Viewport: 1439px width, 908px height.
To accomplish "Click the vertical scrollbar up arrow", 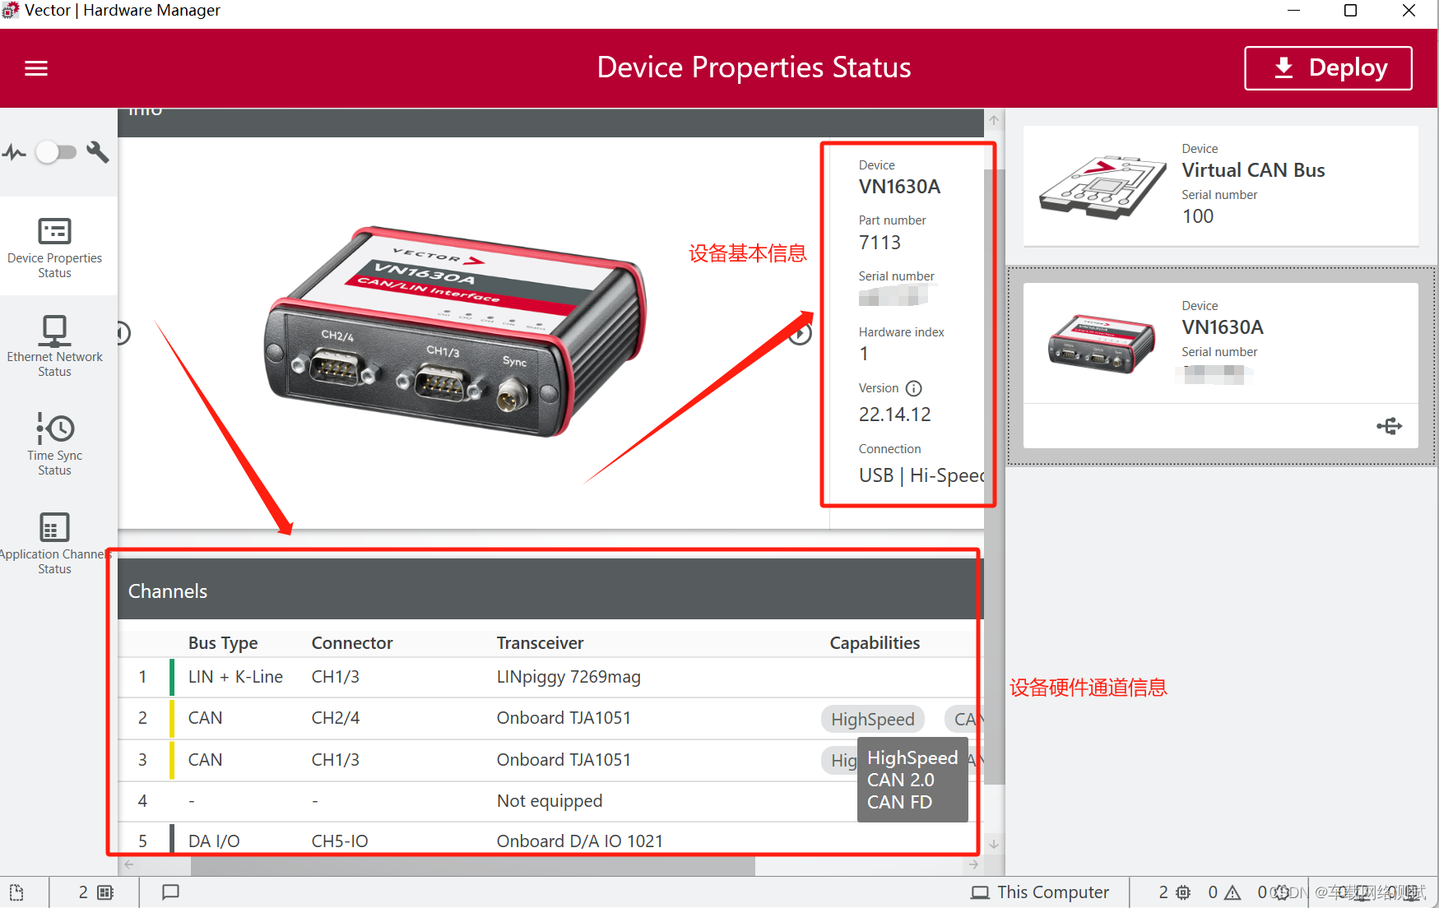I will [x=994, y=120].
